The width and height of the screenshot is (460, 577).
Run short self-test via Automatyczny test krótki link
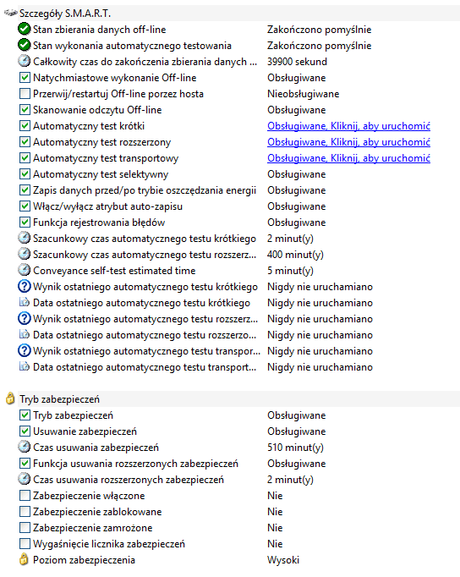(348, 126)
